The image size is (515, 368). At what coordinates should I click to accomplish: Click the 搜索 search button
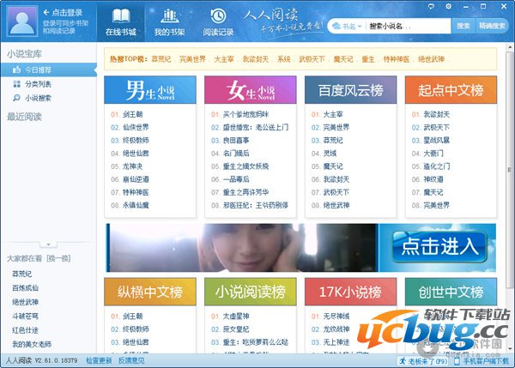pyautogui.click(x=463, y=26)
